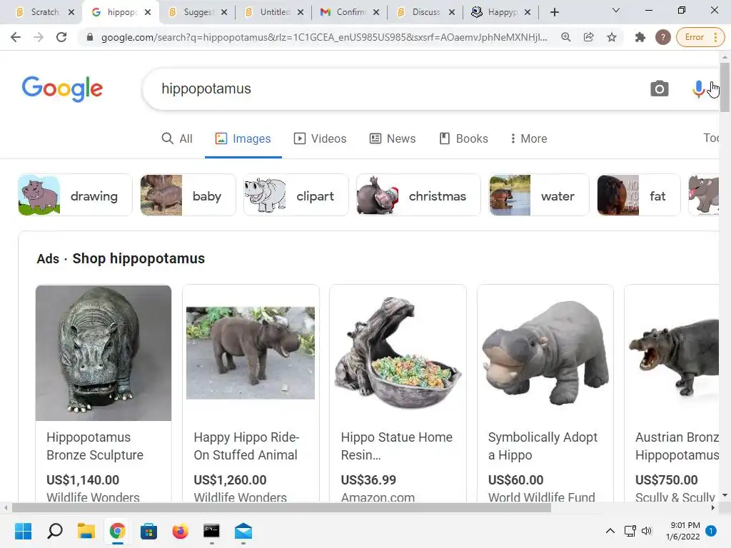Open the Windows Start menu
This screenshot has width=731, height=548.
coord(23,531)
